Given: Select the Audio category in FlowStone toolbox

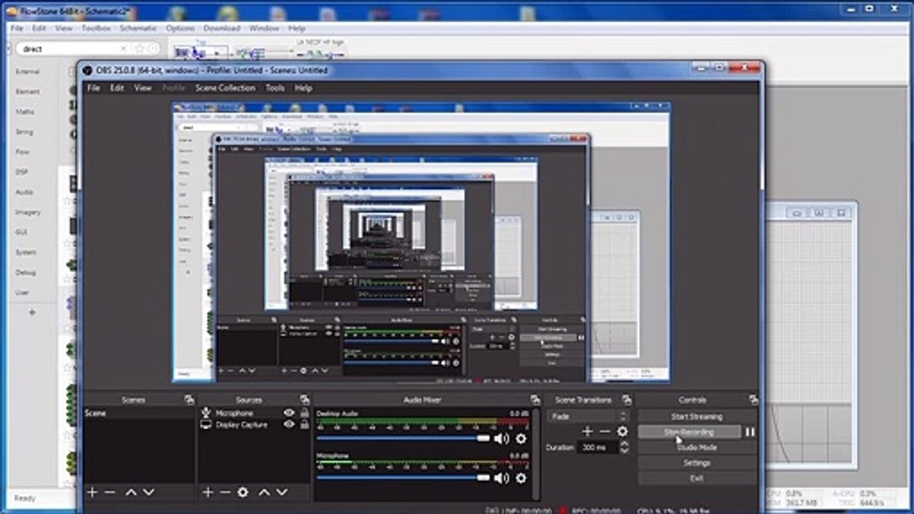Looking at the screenshot, I should click(24, 192).
